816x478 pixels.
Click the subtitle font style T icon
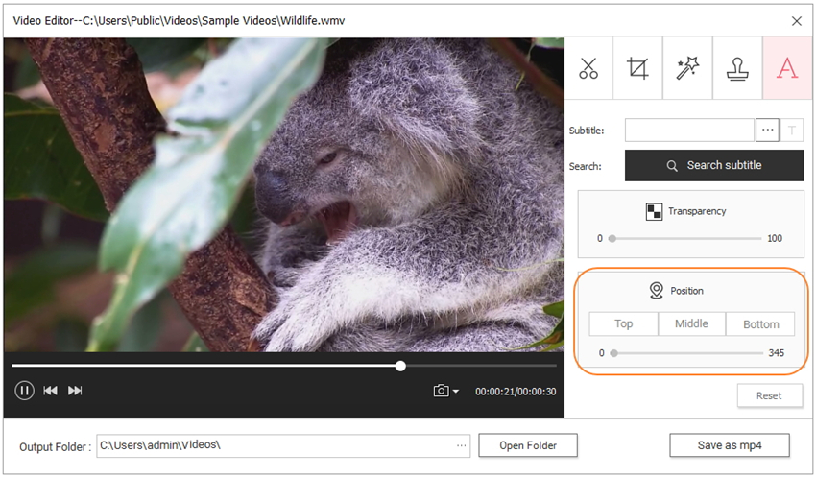(x=793, y=131)
